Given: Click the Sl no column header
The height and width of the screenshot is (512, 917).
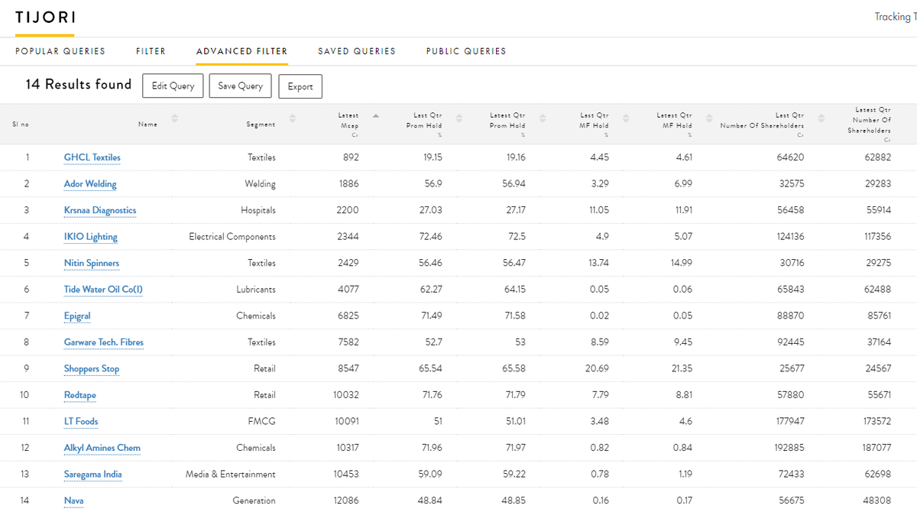Looking at the screenshot, I should (x=21, y=125).
